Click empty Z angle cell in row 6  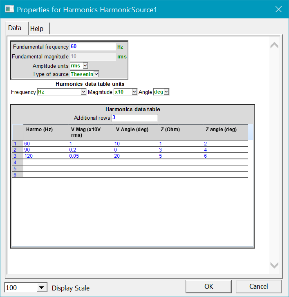click(x=225, y=174)
